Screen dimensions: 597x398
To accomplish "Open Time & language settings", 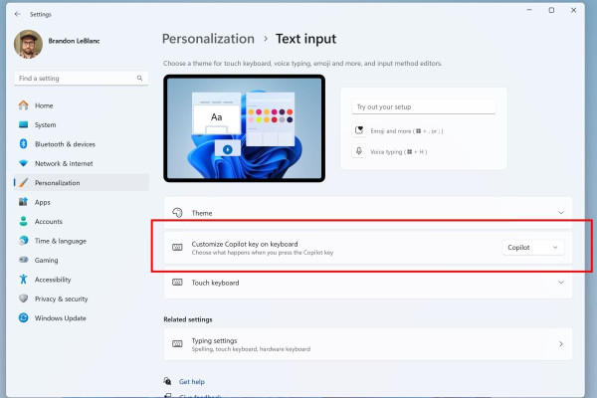I will (82, 241).
